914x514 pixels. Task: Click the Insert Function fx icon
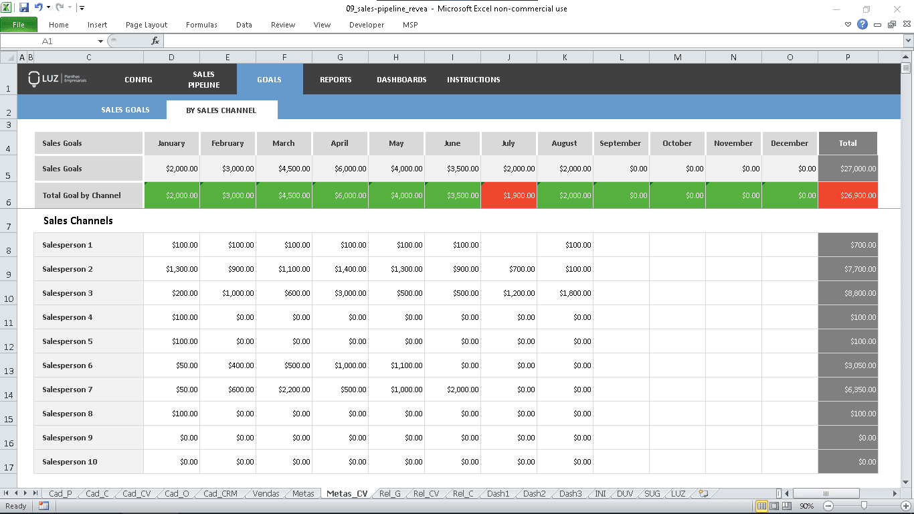(x=155, y=41)
